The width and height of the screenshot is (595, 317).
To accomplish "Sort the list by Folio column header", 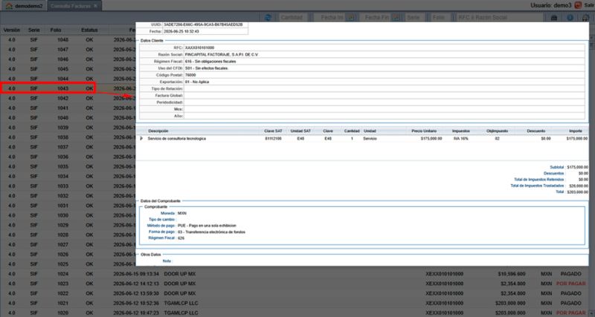I will coord(56,30).
